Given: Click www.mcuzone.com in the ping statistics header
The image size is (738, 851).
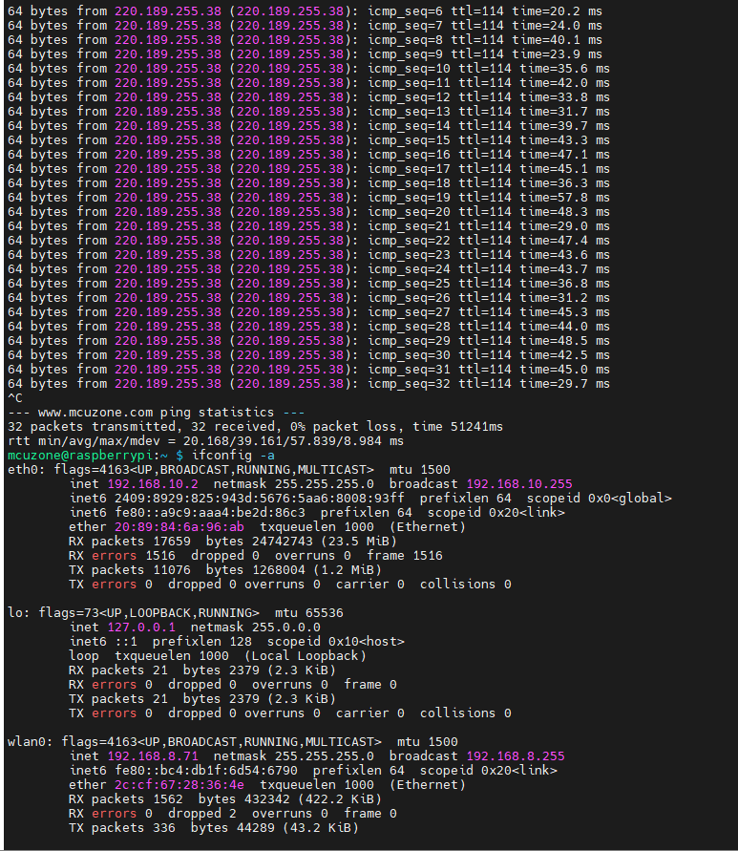Looking at the screenshot, I should tap(85, 413).
